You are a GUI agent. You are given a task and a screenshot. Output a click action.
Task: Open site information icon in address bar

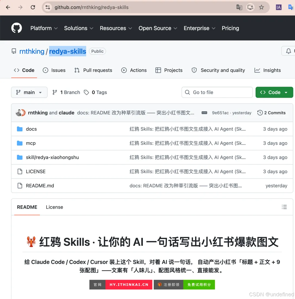[x=48, y=7]
